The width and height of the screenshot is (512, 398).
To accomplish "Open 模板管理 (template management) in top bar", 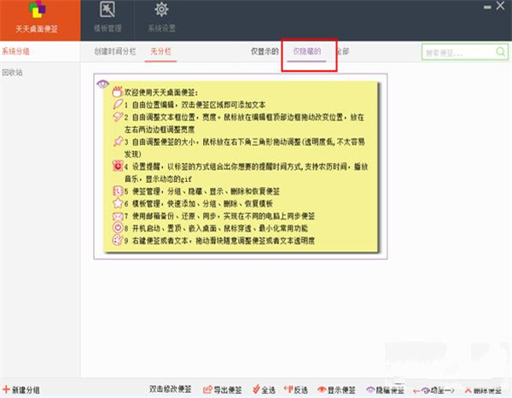I will coord(108,19).
